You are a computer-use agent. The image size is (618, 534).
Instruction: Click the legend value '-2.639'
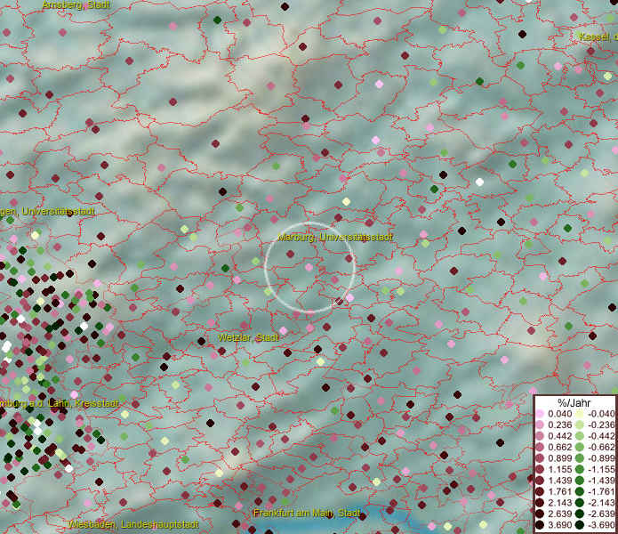point(601,514)
